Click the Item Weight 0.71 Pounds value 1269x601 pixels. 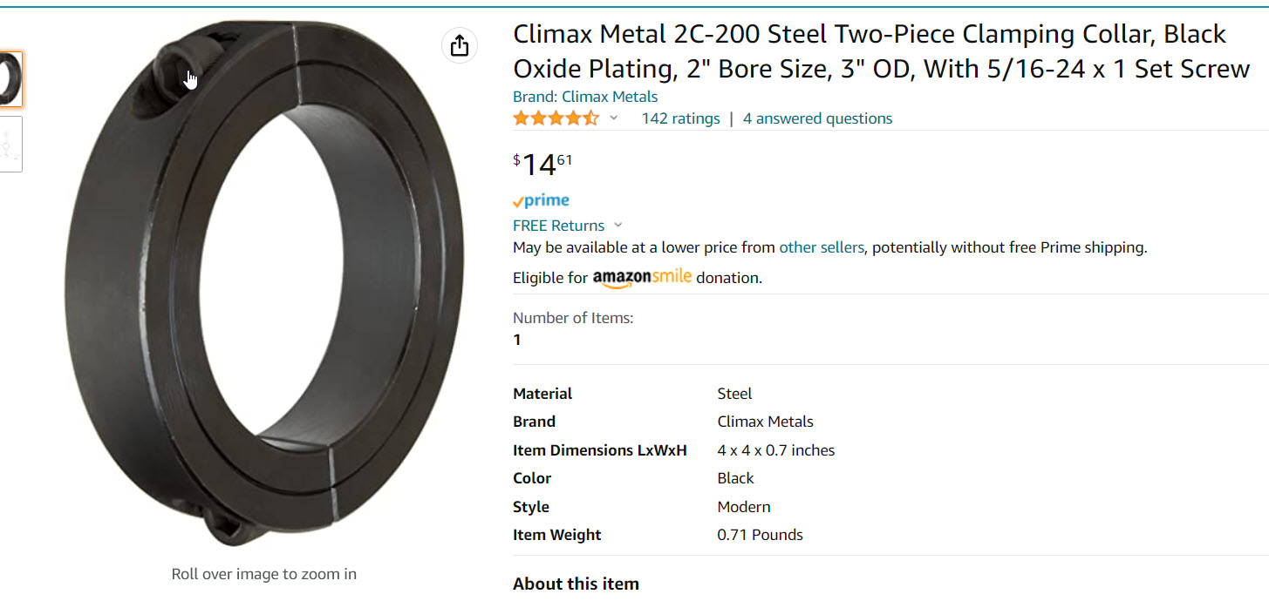click(760, 535)
